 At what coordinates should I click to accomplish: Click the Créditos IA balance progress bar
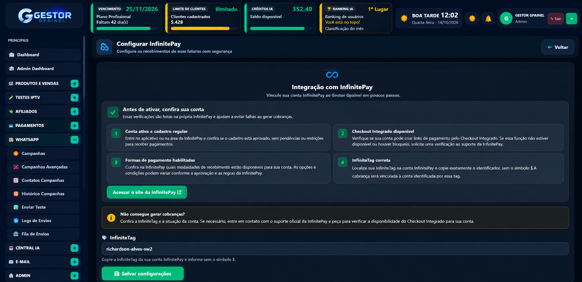[281, 28]
